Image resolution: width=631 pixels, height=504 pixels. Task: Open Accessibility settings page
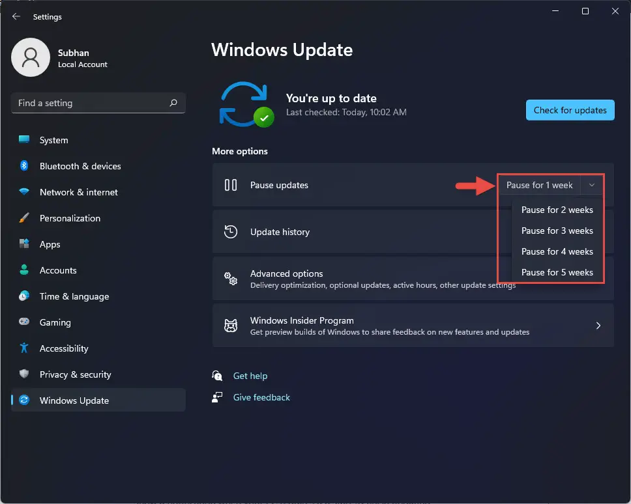98,348
